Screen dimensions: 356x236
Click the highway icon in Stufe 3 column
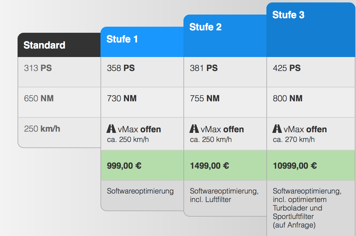pyautogui.click(x=277, y=129)
